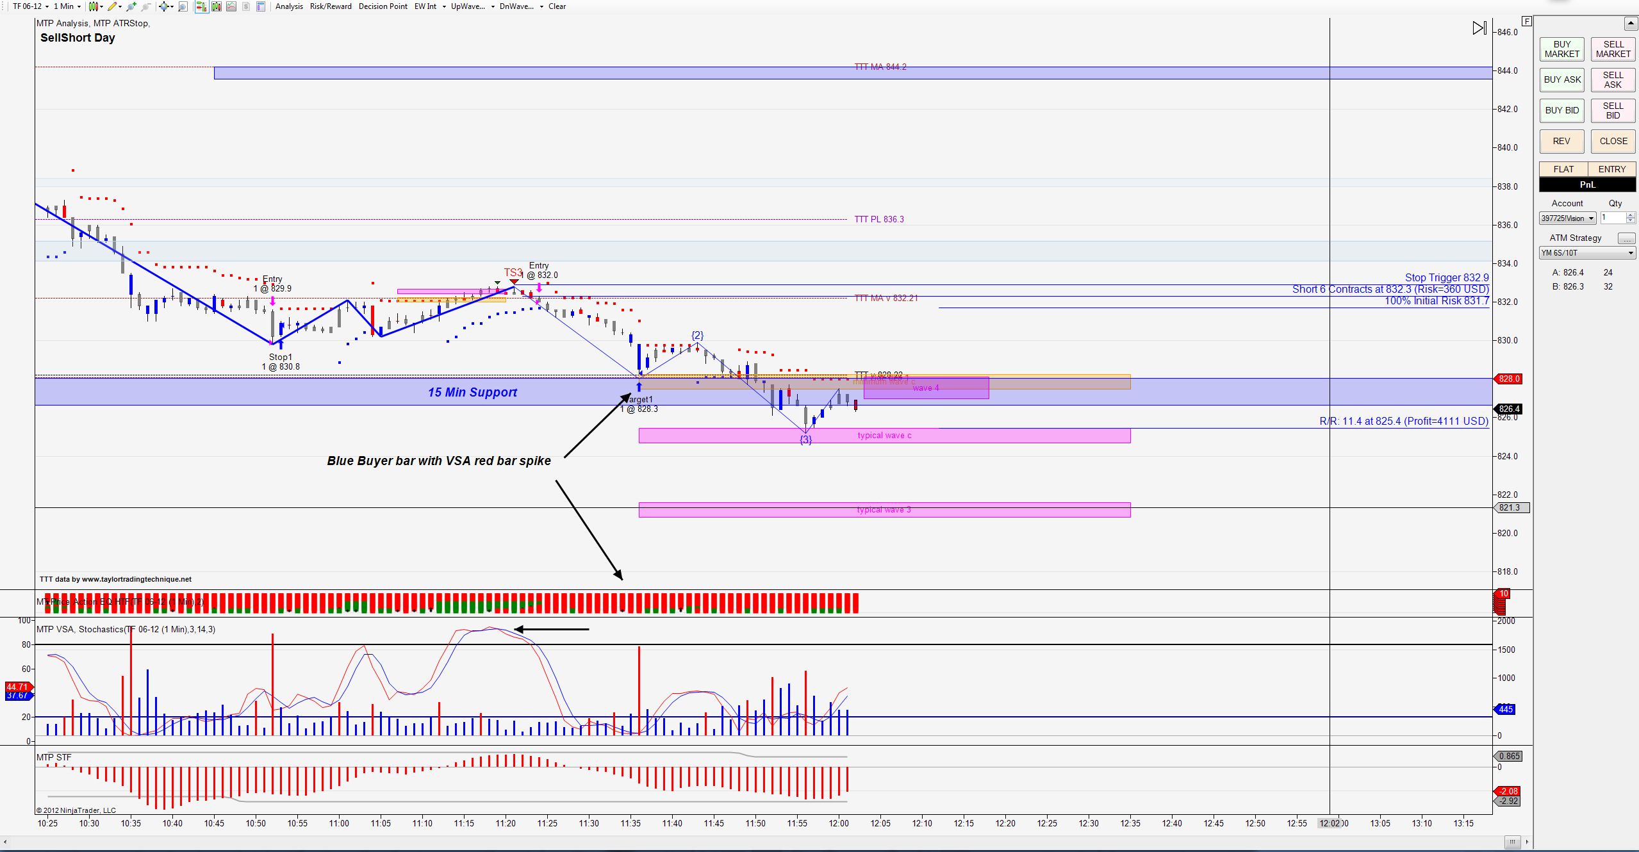
Task: Click the 826.4 current price marker
Action: 1509,409
